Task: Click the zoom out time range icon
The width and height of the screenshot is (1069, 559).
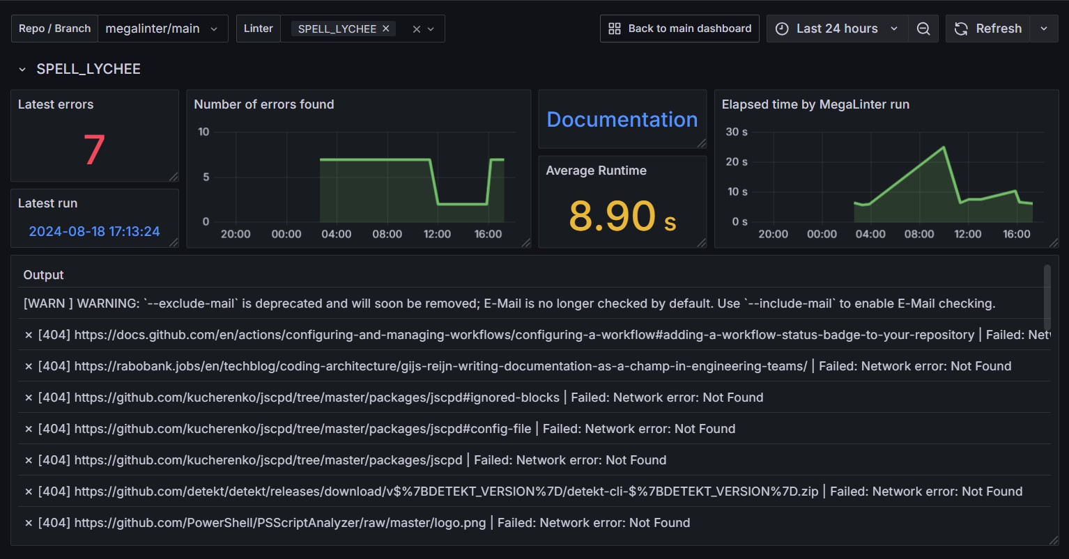Action: coord(923,29)
